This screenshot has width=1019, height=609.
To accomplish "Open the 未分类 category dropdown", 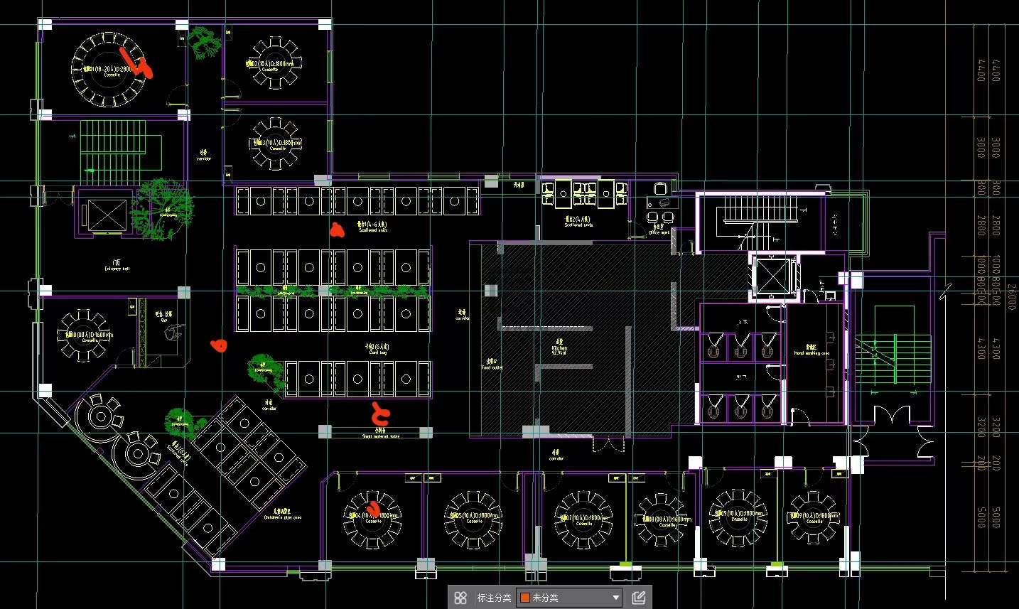I will [570, 598].
